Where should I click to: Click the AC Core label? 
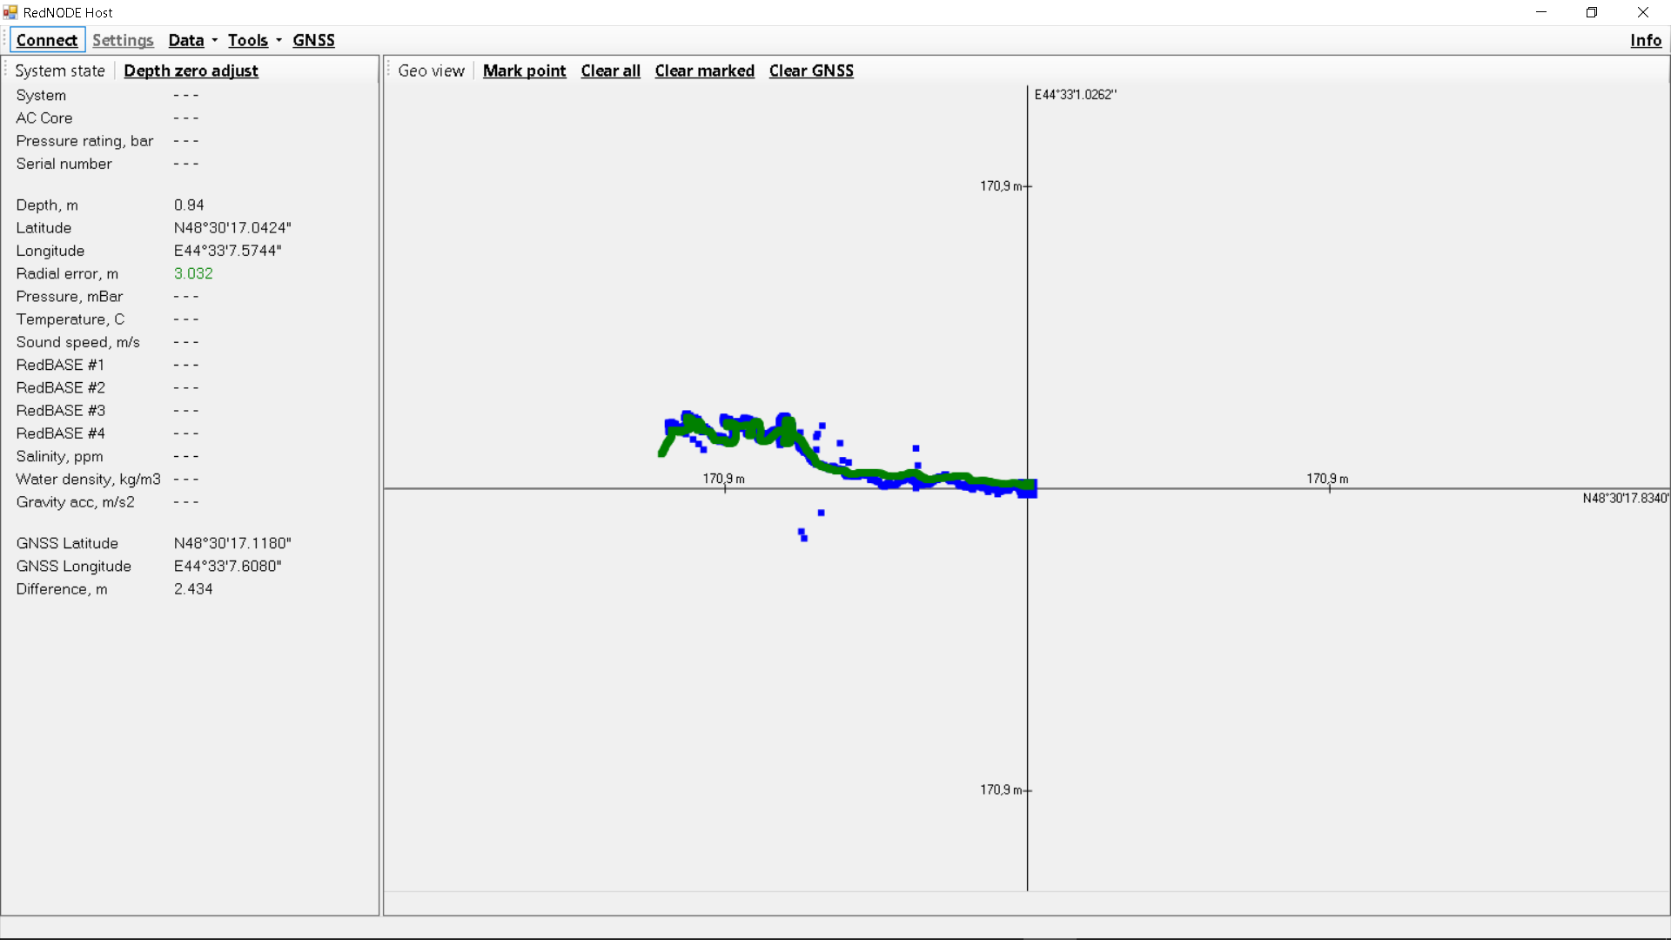point(44,117)
